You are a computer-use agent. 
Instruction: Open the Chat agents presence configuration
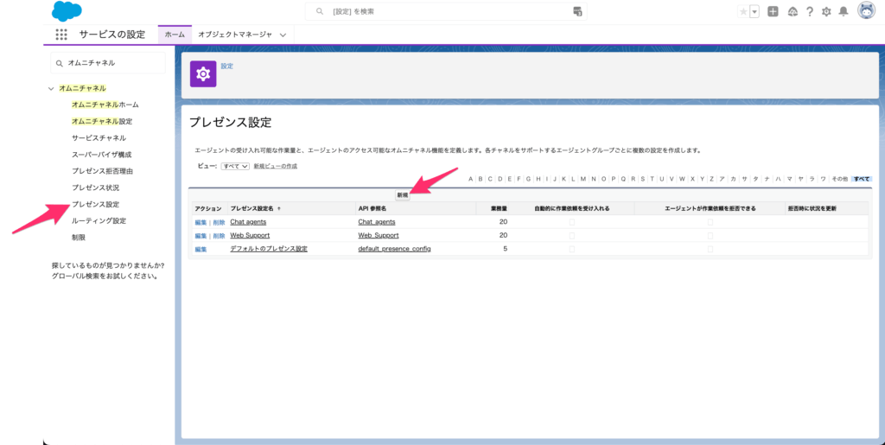click(x=248, y=222)
